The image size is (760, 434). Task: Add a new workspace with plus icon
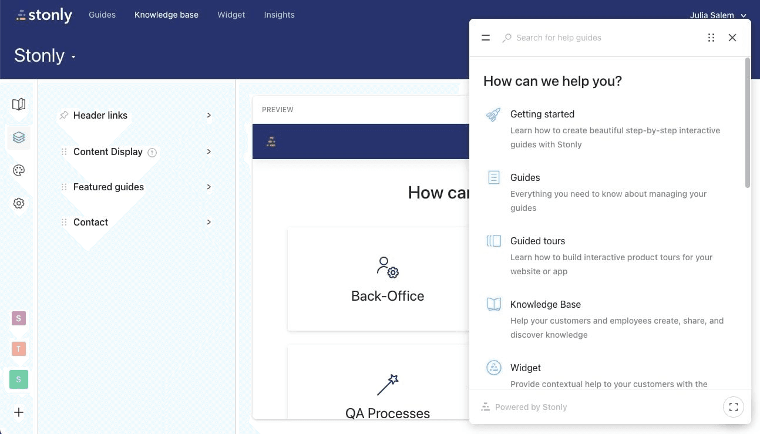(x=19, y=412)
